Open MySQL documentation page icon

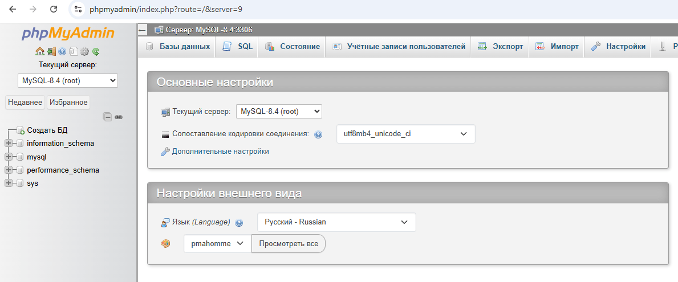(73, 51)
